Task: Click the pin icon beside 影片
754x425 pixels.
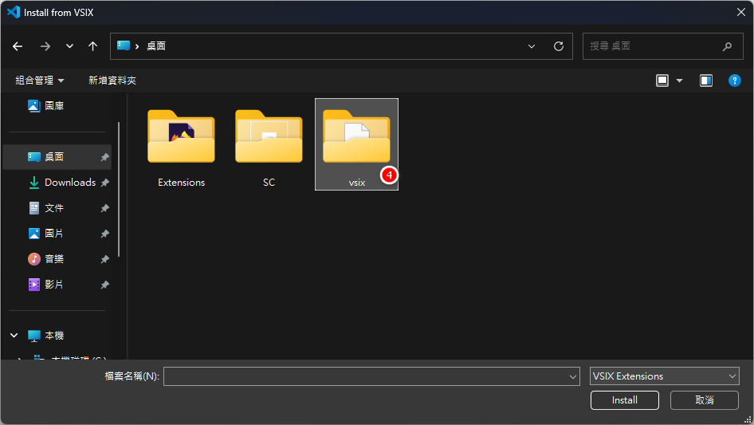Action: pos(105,285)
